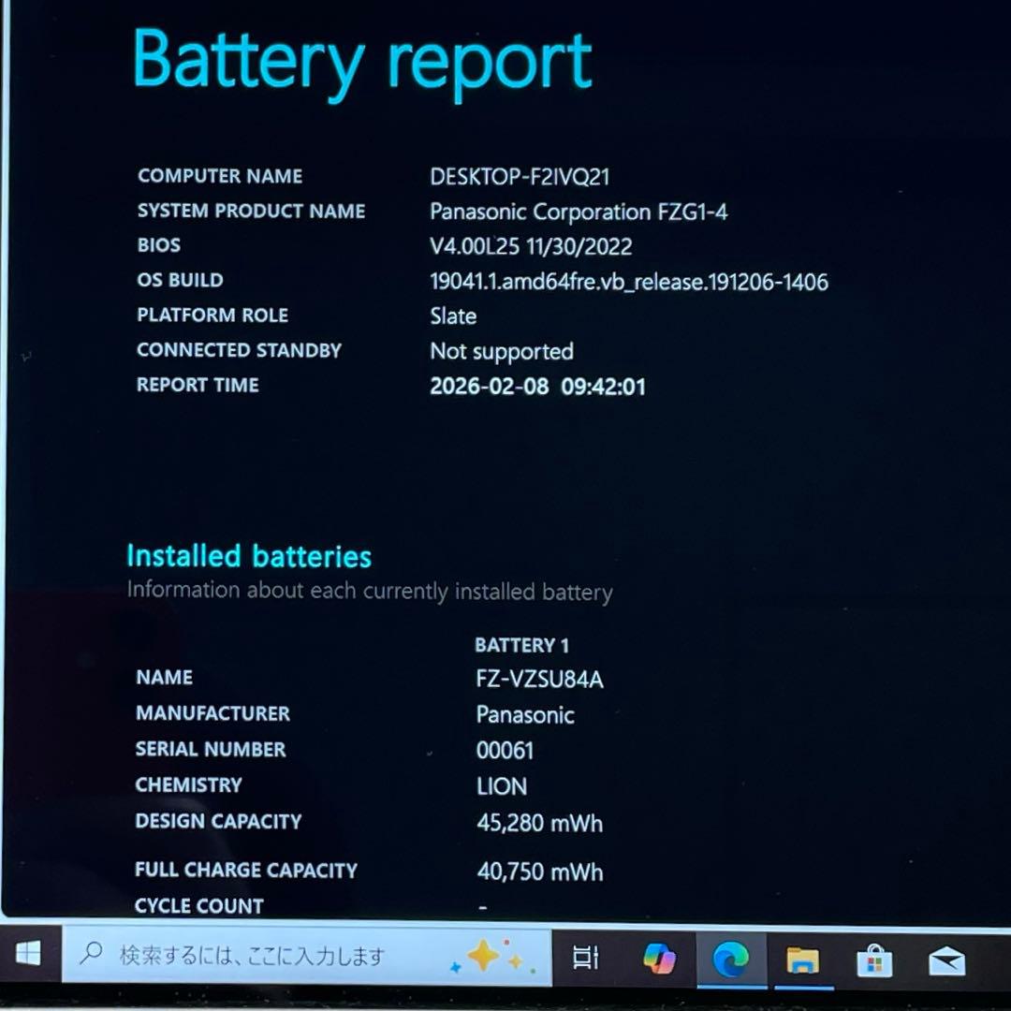Open the Windows Start menu
The image size is (1011, 1011).
point(28,954)
